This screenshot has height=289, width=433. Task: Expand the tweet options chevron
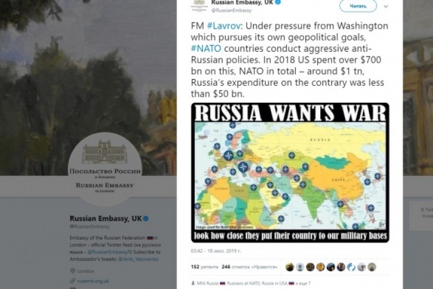coord(385,6)
